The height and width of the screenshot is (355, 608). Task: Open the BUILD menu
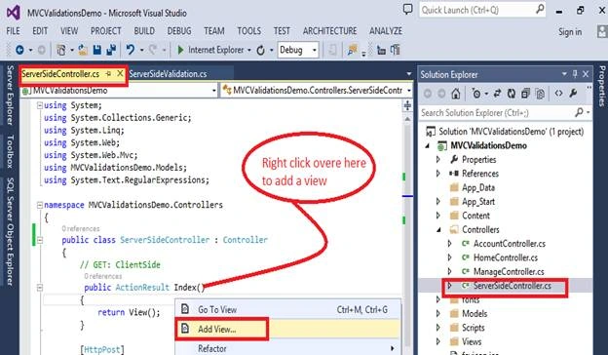pos(144,31)
